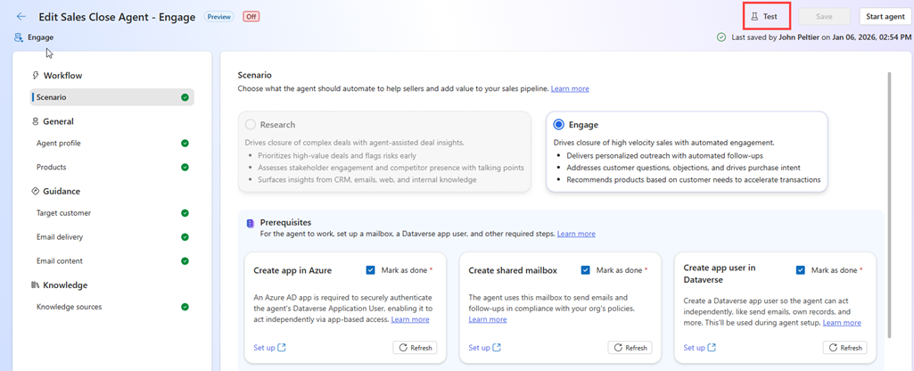The image size is (914, 371).
Task: Click the Guidance section icon
Action: coord(35,191)
